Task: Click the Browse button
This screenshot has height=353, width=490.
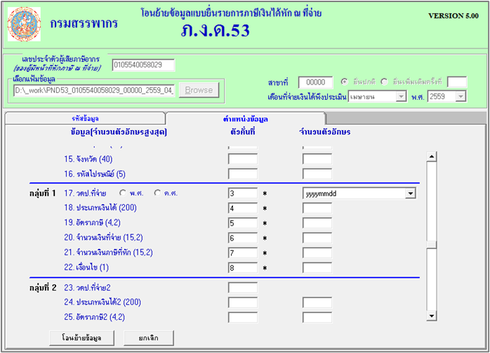Action: click(199, 90)
